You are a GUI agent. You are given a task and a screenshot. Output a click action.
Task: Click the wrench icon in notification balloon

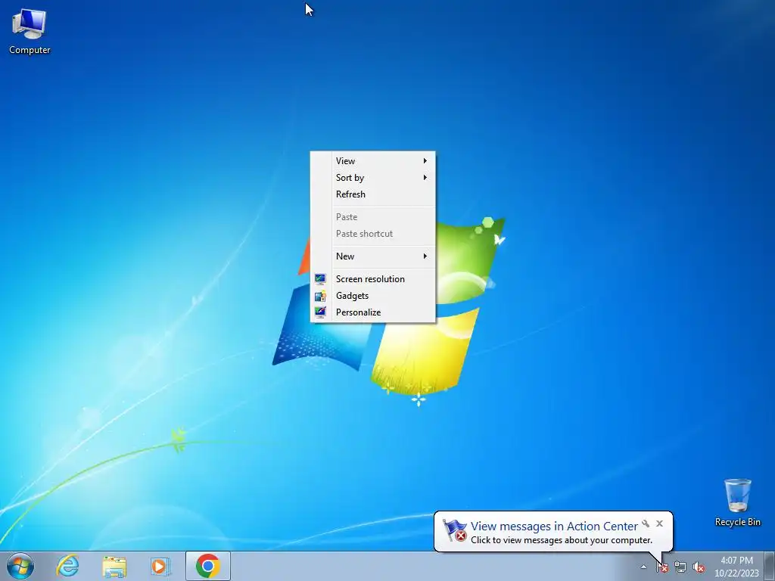pyautogui.click(x=646, y=524)
